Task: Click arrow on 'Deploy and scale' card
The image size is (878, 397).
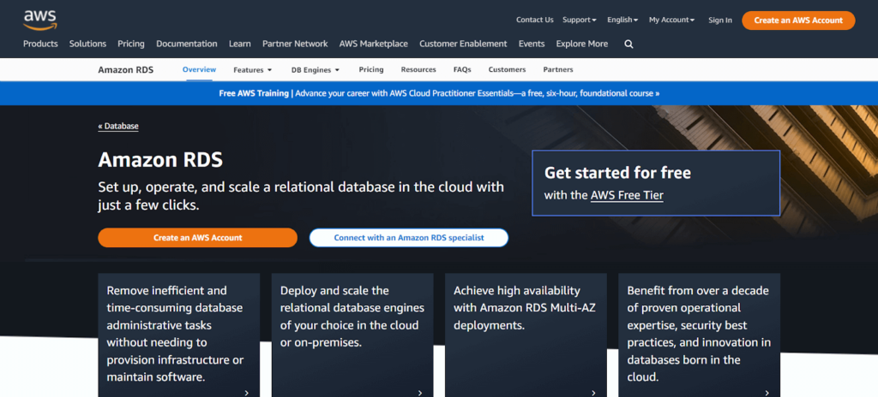Action: coord(419,392)
